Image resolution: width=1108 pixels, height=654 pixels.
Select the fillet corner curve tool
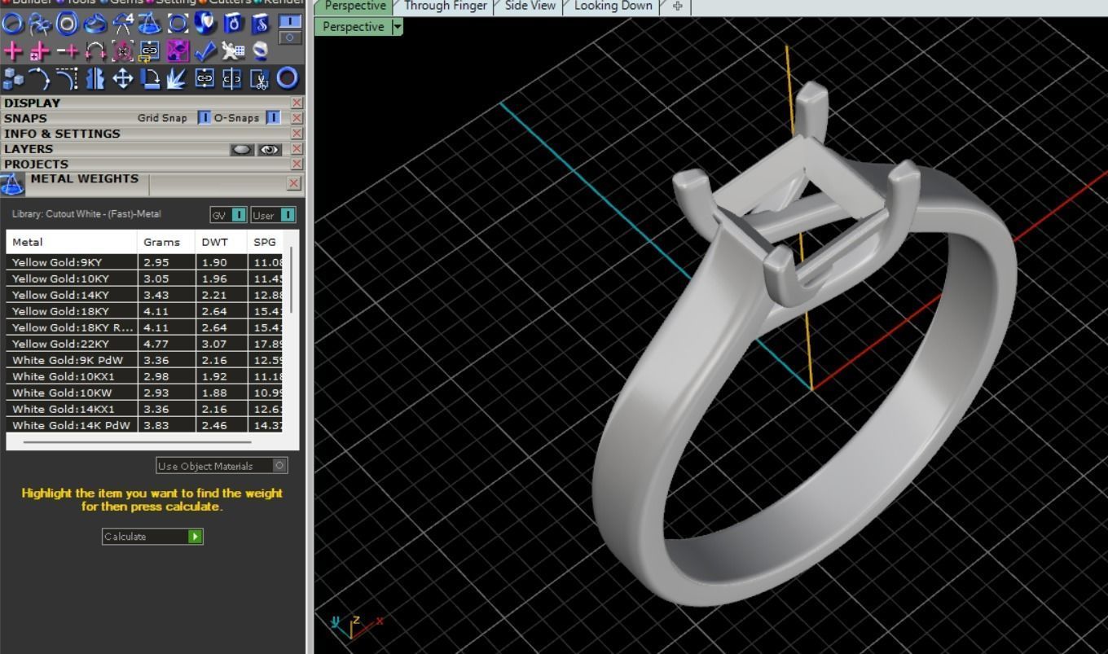pyautogui.click(x=67, y=78)
